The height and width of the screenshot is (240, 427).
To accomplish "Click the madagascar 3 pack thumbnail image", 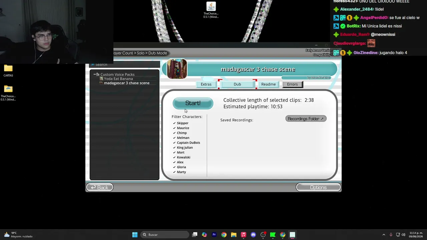I will pos(177,69).
